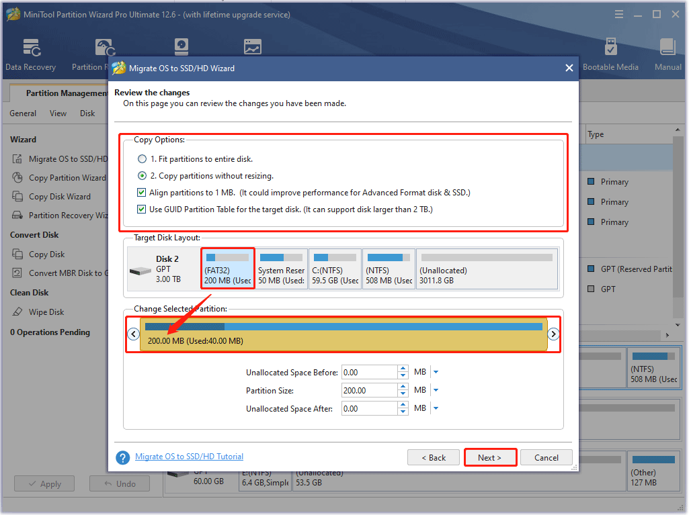Select Copy partitions without resizing option
This screenshot has height=515, width=689.
click(142, 176)
